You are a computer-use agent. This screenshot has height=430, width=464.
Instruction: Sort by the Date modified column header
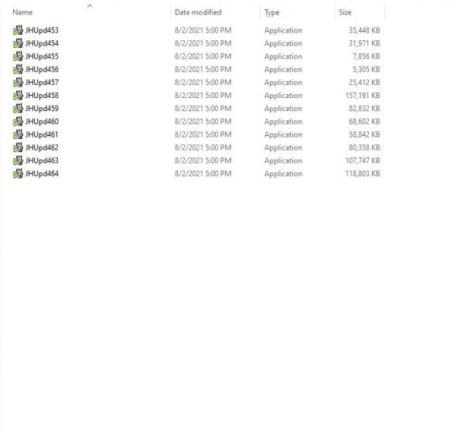coord(198,12)
